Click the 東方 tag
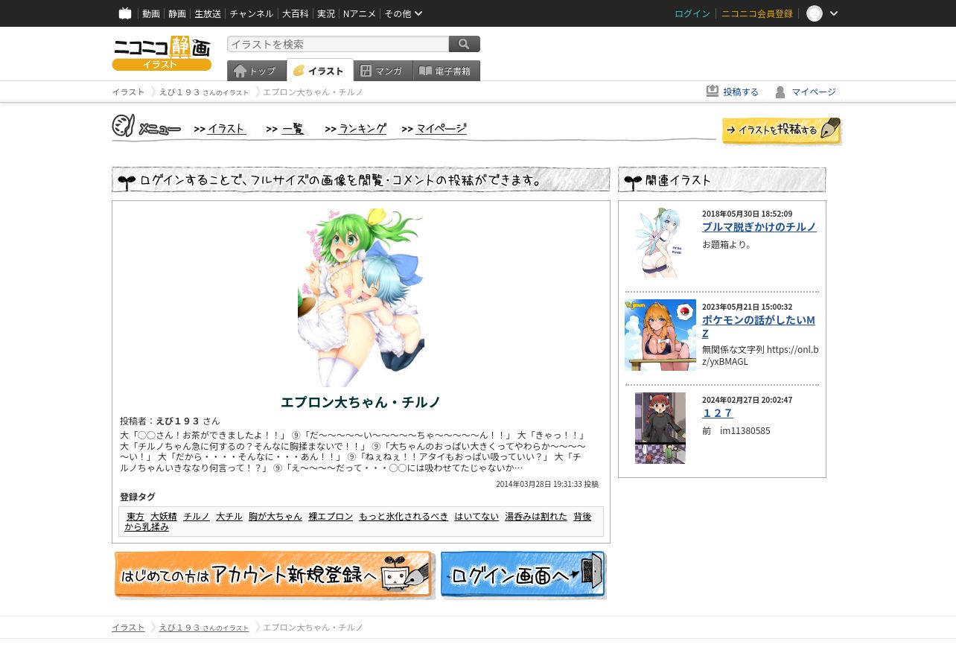The image size is (956, 647). click(136, 516)
